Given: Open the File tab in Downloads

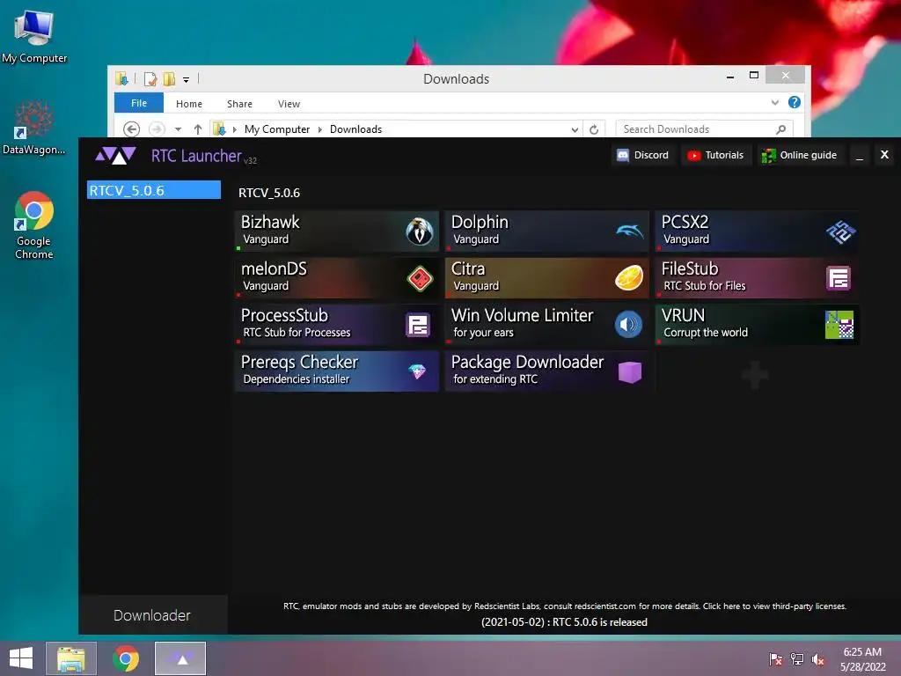Looking at the screenshot, I should coord(139,103).
